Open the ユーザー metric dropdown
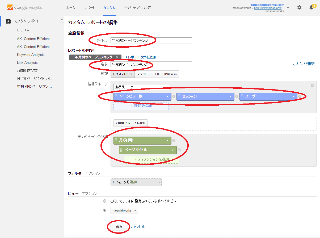The width and height of the screenshot is (320, 238). click(x=294, y=97)
